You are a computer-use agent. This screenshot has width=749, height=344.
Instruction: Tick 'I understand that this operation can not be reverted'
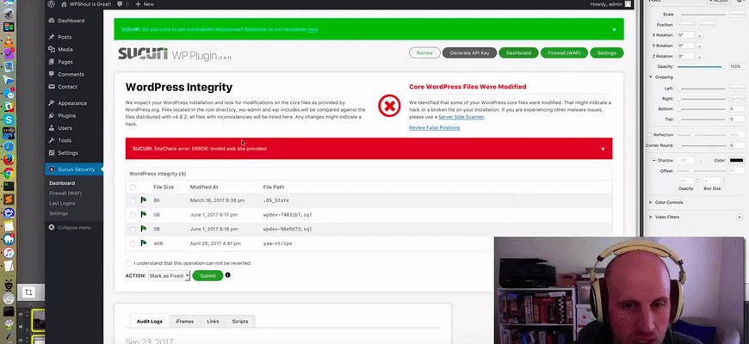point(128,263)
